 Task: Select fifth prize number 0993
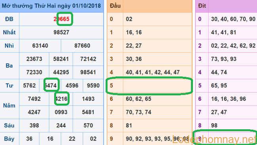coord(61,112)
